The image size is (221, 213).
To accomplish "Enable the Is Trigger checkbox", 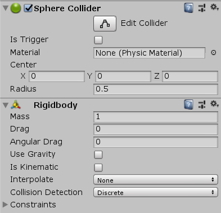I will click(x=98, y=40).
